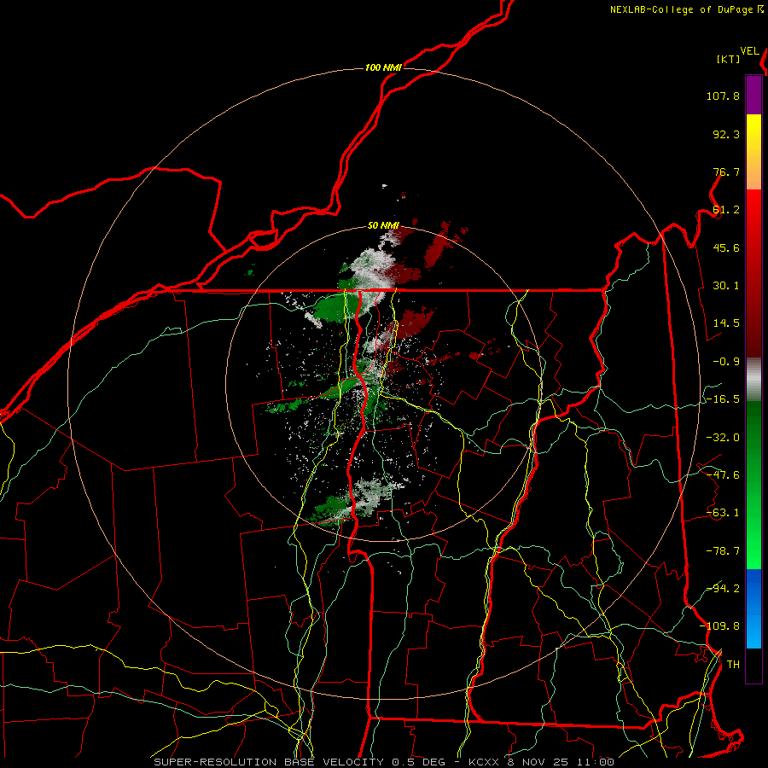Viewport: 768px width, 768px height.
Task: Click the 45.6 velocity legend value
Action: pyautogui.click(x=726, y=247)
